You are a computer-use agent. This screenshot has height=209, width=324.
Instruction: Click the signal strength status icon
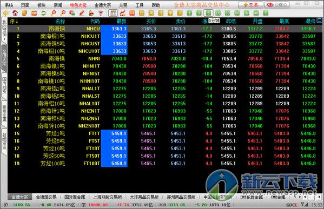point(304,205)
